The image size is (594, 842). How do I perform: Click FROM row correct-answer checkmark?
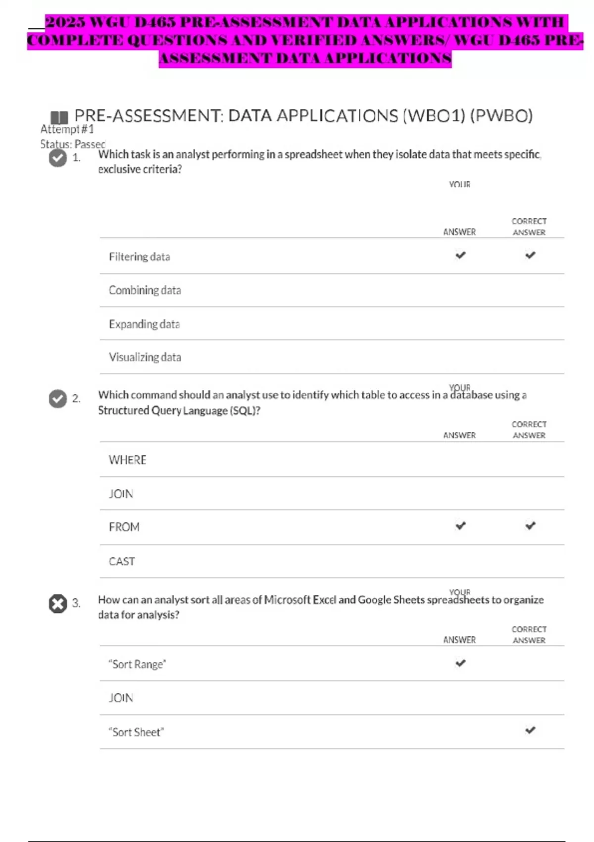(x=530, y=526)
